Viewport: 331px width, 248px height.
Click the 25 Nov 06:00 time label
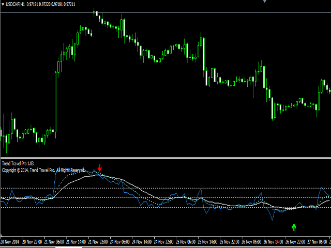click(x=187, y=242)
